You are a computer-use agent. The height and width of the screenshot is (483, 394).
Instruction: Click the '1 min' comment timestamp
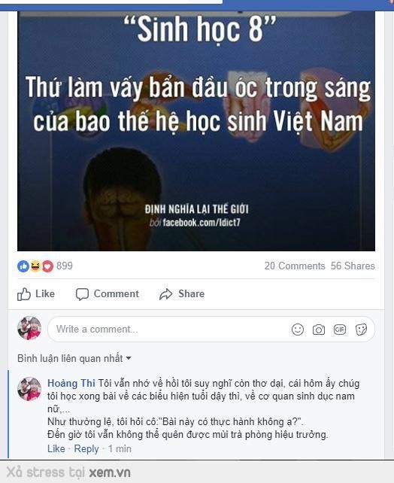[120, 449]
